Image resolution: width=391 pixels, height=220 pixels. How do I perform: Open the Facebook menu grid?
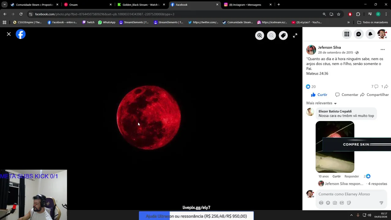tap(347, 34)
